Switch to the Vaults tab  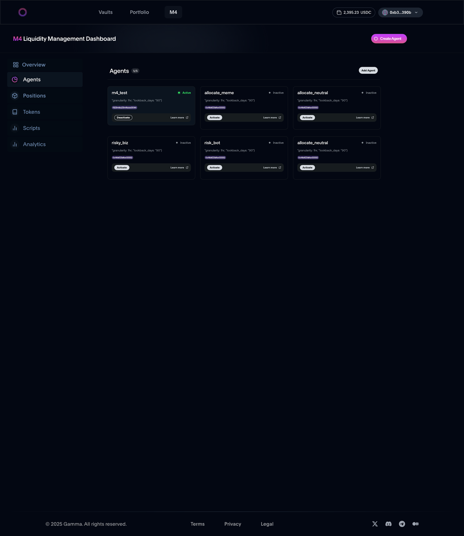pos(106,12)
